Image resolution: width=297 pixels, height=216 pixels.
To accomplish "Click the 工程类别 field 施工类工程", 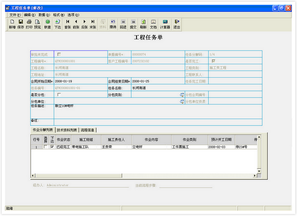I will (x=235, y=68).
